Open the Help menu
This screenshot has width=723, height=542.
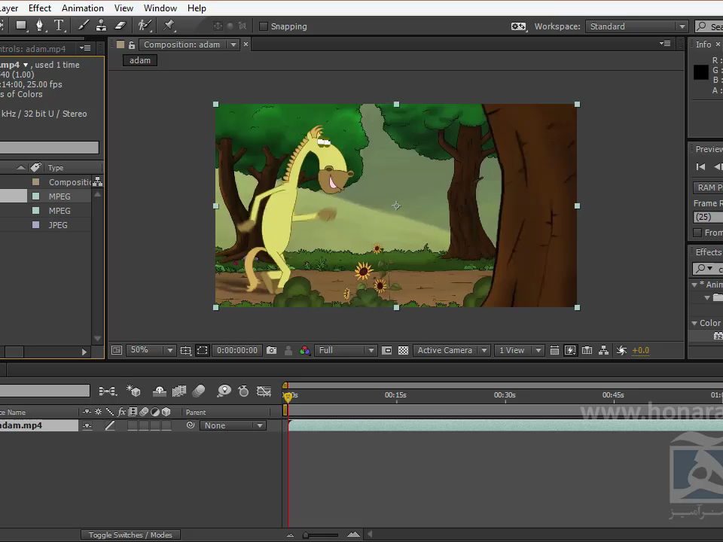[197, 8]
